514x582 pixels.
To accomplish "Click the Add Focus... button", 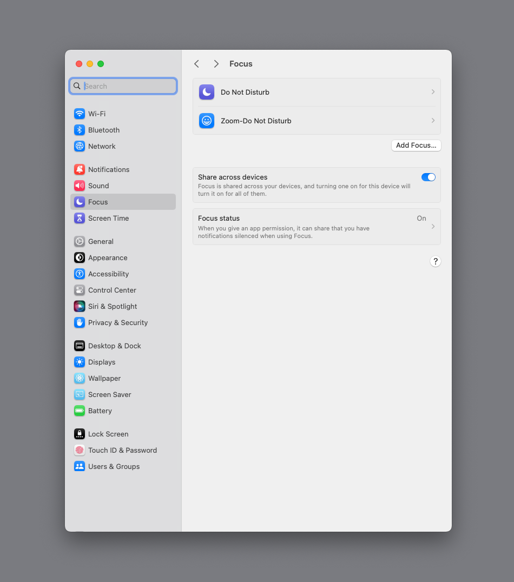I will coord(416,145).
